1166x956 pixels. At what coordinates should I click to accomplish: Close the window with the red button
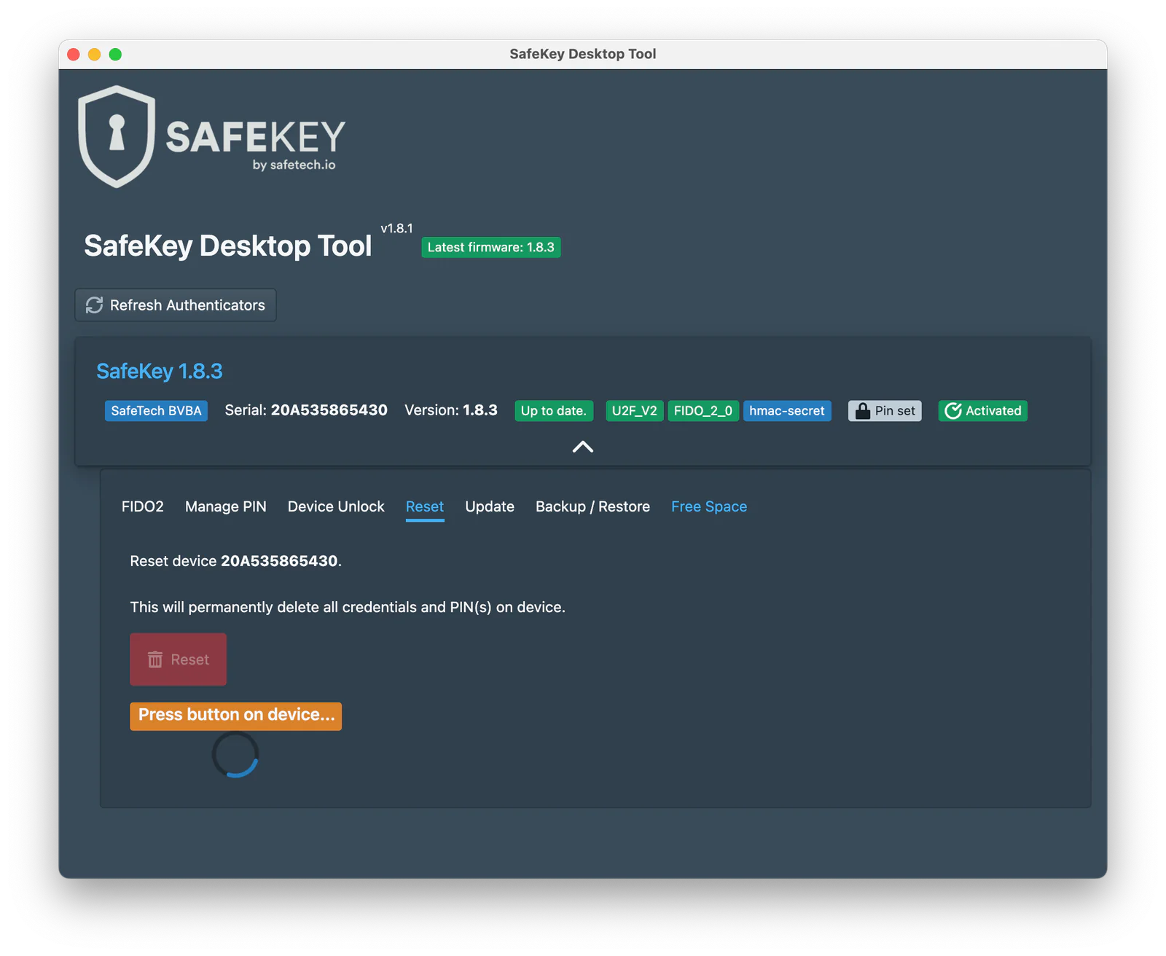click(x=74, y=54)
